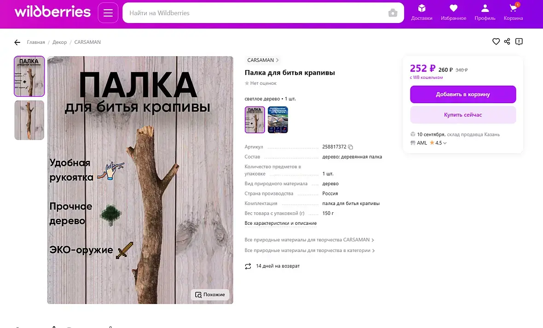Expand Все характеристики и описание
The width and height of the screenshot is (543, 328).
click(x=281, y=223)
